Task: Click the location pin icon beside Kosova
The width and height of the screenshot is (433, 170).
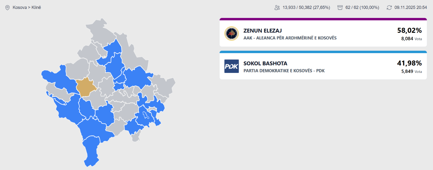Action: tap(8, 7)
